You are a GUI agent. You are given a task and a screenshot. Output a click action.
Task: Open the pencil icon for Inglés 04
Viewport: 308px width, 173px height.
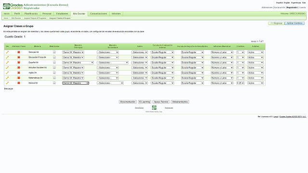click(7, 73)
